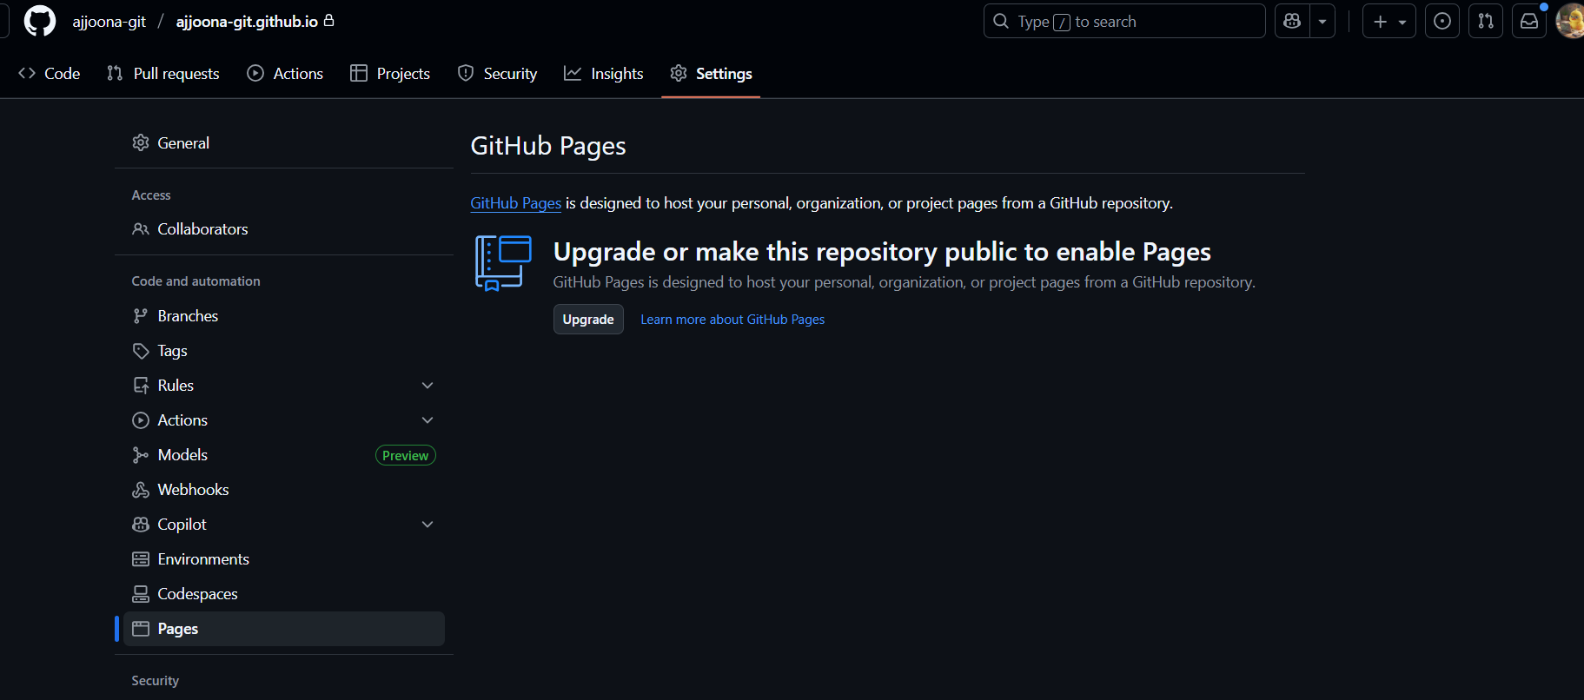Image resolution: width=1584 pixels, height=700 pixels.
Task: Open Models settings with Preview badge
Action: (182, 455)
